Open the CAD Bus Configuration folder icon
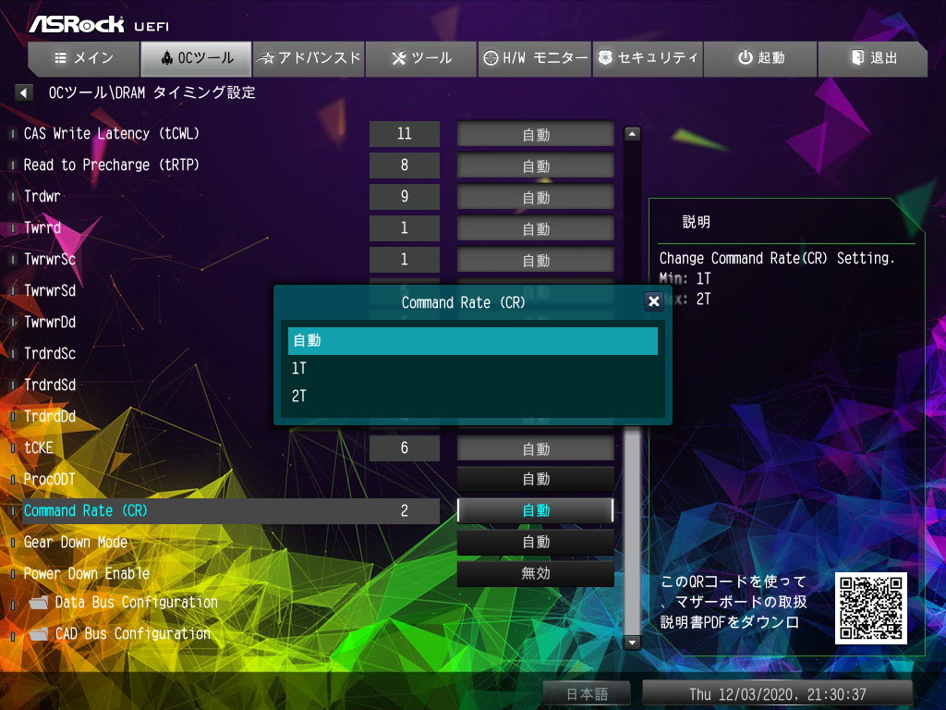The image size is (946, 710). coord(39,633)
